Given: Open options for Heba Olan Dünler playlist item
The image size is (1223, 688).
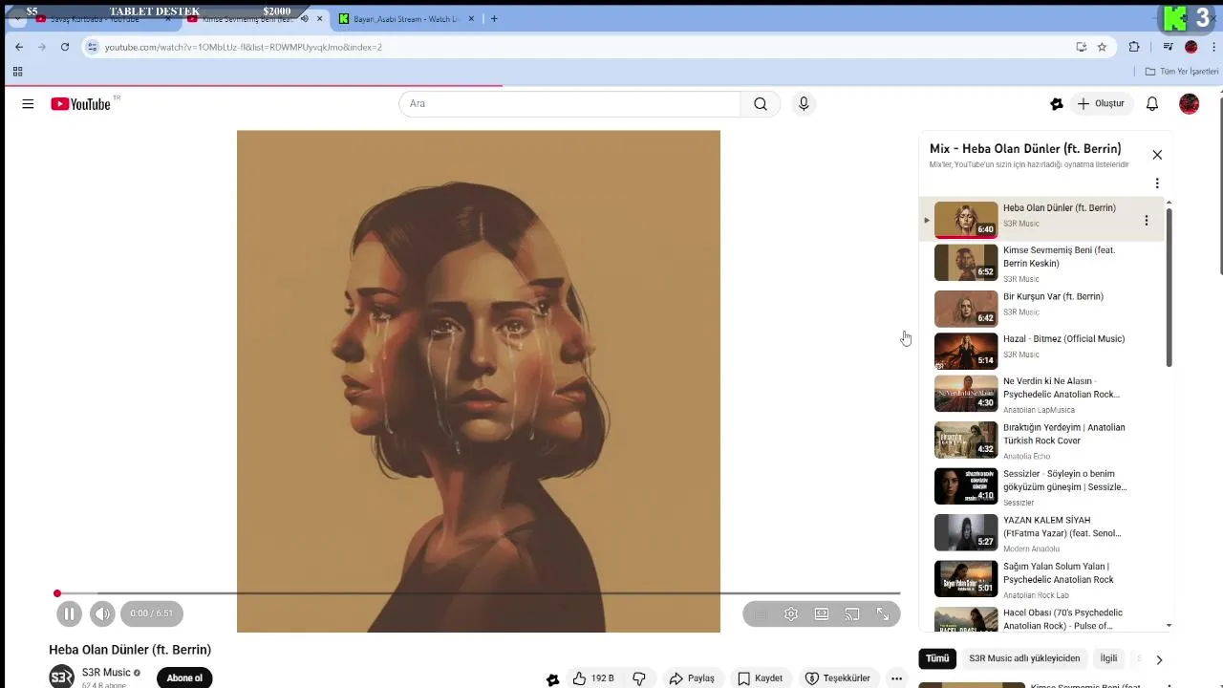Looking at the screenshot, I should point(1147,221).
